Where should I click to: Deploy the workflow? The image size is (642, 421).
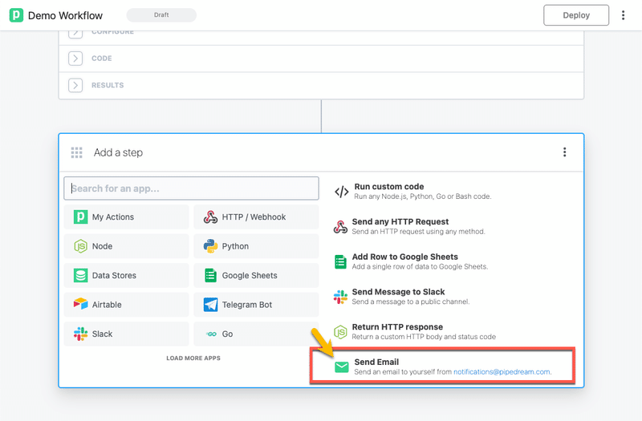pyautogui.click(x=576, y=15)
